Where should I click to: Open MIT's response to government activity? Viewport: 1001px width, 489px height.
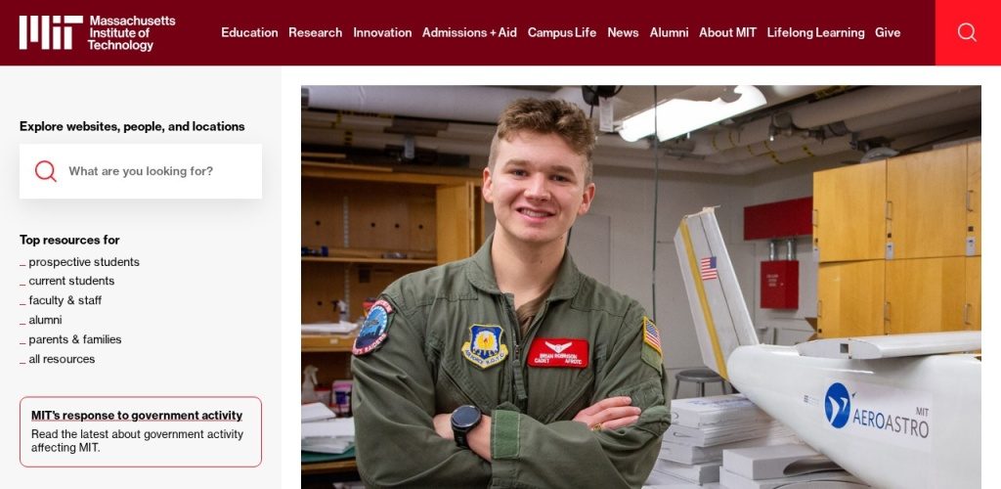coord(137,416)
